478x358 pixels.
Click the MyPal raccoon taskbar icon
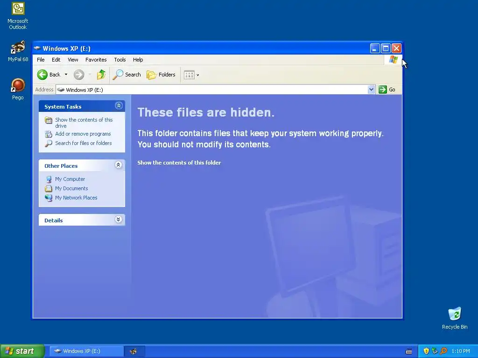click(133, 351)
